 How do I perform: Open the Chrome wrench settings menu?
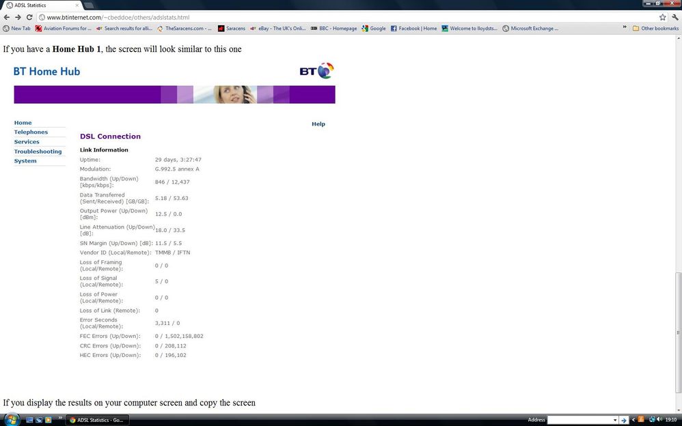pyautogui.click(x=675, y=17)
